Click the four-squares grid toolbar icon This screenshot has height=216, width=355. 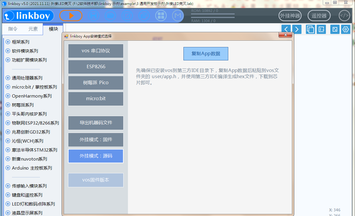tap(161, 16)
